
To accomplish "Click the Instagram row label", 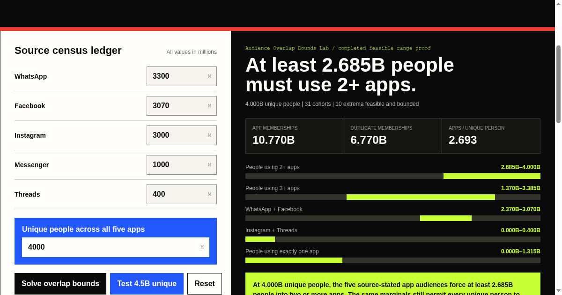I will coord(30,135).
